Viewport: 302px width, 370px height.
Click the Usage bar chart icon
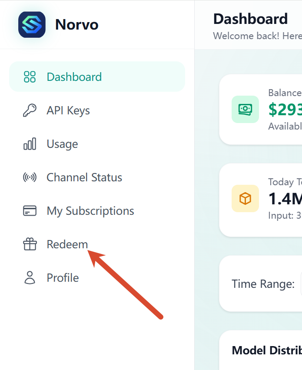30,144
